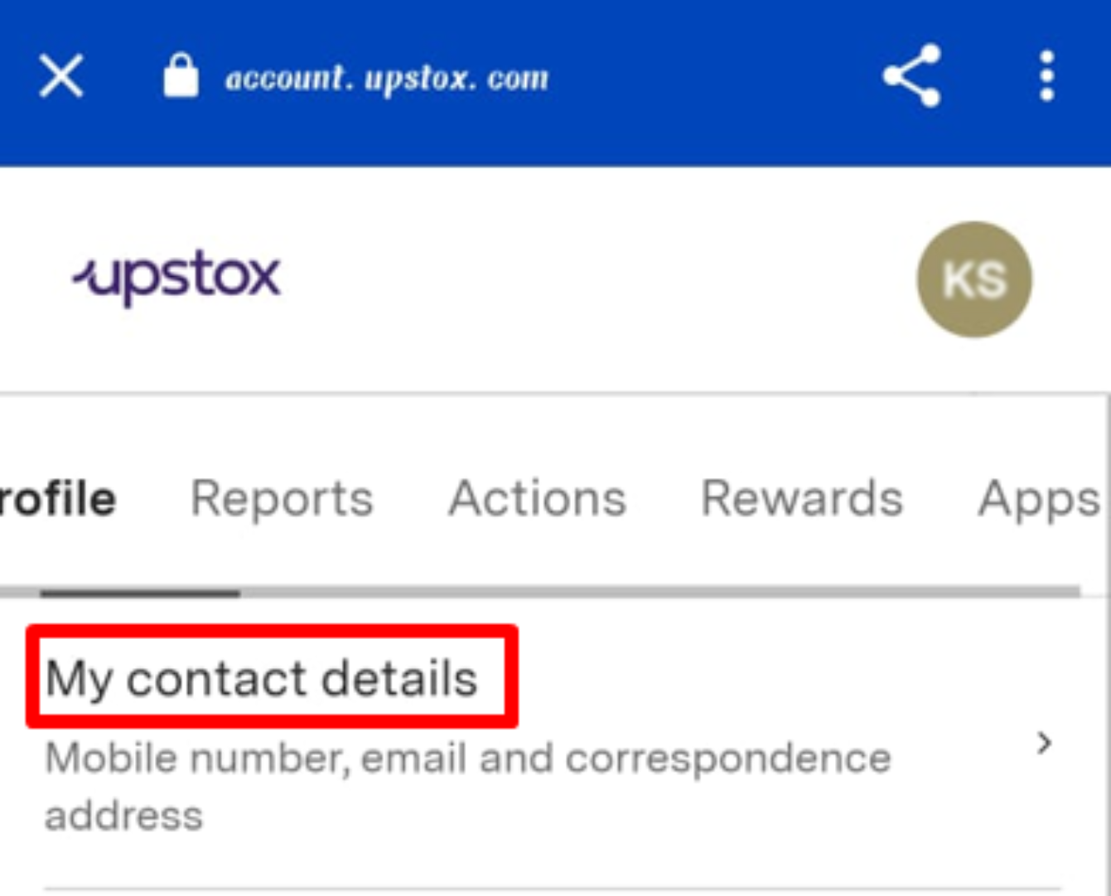Share this page using share icon
The image size is (1111, 896).
click(x=911, y=76)
